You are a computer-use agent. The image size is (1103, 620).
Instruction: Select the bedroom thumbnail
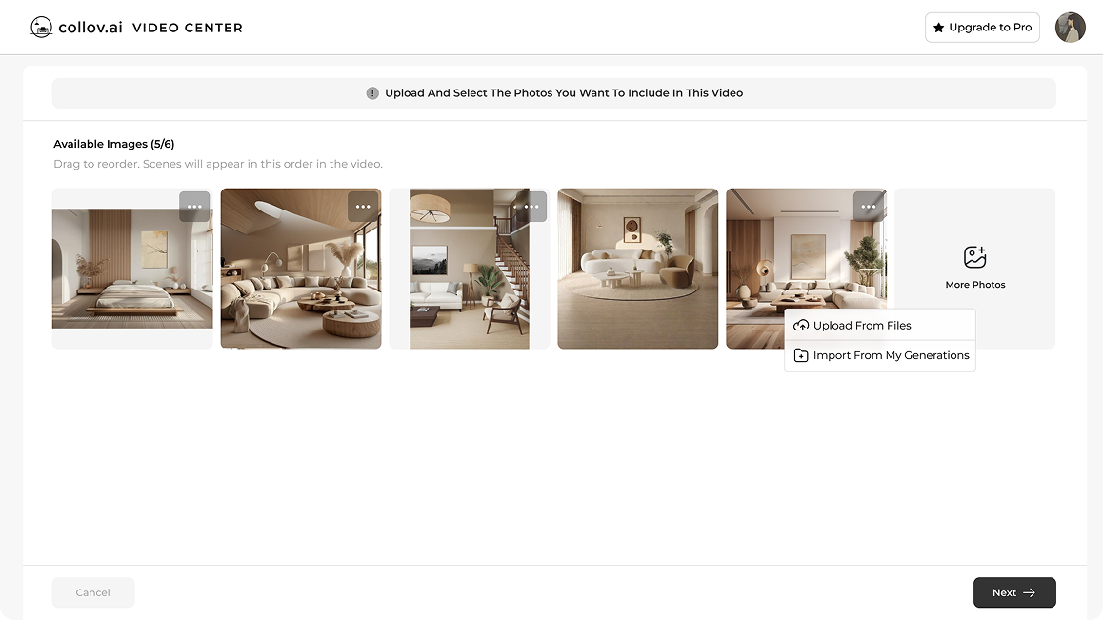(132, 269)
